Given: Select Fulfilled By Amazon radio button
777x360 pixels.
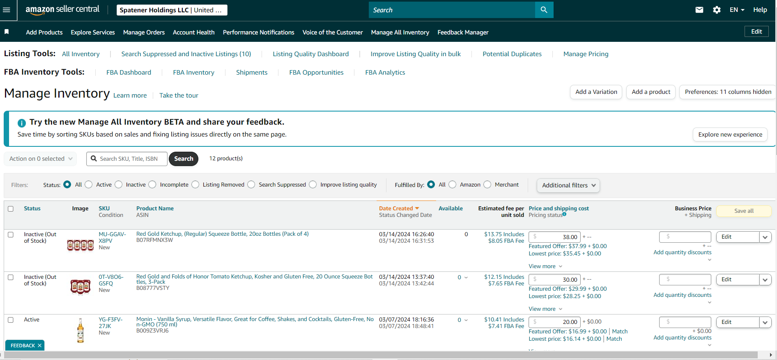Looking at the screenshot, I should tap(453, 185).
